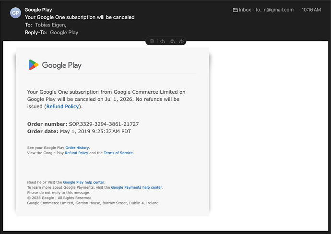The width and height of the screenshot is (331, 234).
Task: Click the Google Play logo in the email
Action: (55, 65)
